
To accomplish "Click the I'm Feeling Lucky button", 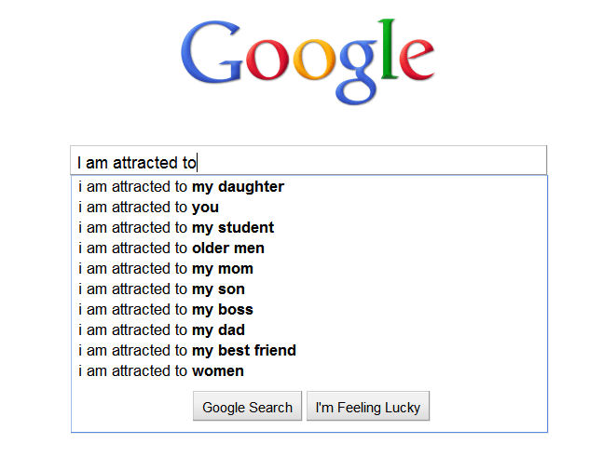I will click(368, 407).
